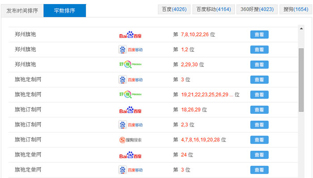Image resolution: width=313 pixels, height=178 pixels.
Task: Click Baidu logo in 旗袍订制网 row
Action: coord(130,110)
